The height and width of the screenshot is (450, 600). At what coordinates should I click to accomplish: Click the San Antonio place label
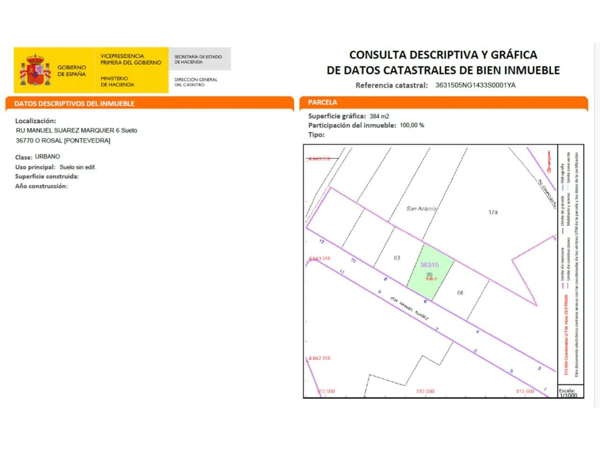[x=421, y=208]
